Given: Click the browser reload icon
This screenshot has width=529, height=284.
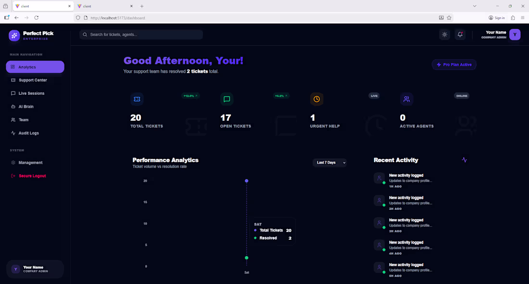Looking at the screenshot, I should (x=37, y=17).
